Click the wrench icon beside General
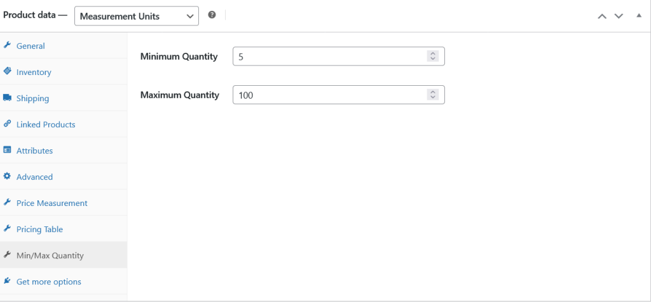Image resolution: width=651 pixels, height=302 pixels. tap(7, 46)
